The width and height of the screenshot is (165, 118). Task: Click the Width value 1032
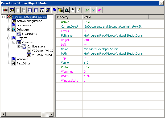click(87, 76)
